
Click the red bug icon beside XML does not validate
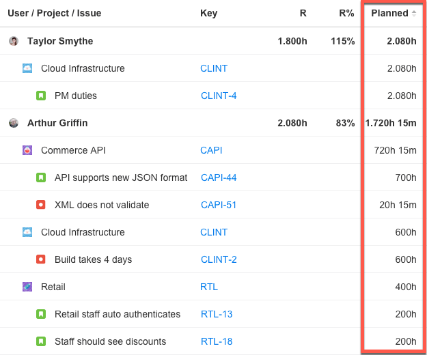tap(41, 205)
